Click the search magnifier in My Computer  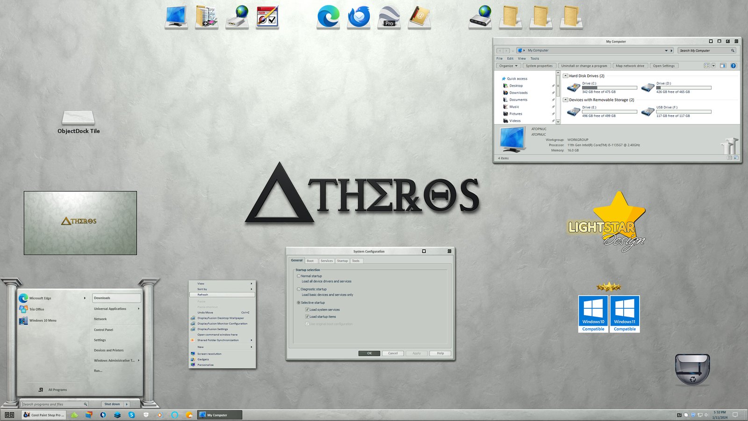[x=733, y=51]
